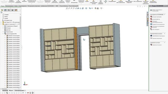
Task: Open SOLIDWORKS Resources task pane tab
Action: [x=148, y=13]
